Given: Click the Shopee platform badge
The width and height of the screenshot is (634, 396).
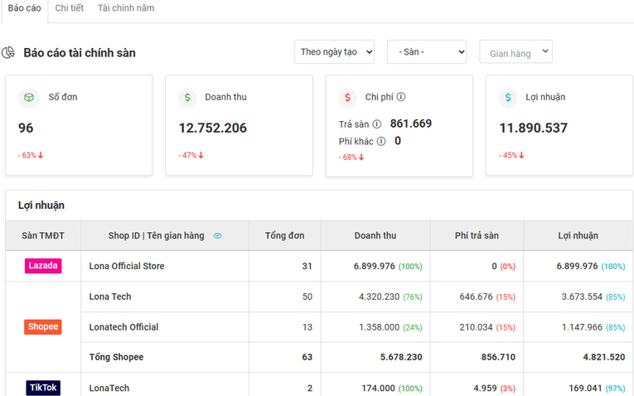Looking at the screenshot, I should pyautogui.click(x=43, y=327).
